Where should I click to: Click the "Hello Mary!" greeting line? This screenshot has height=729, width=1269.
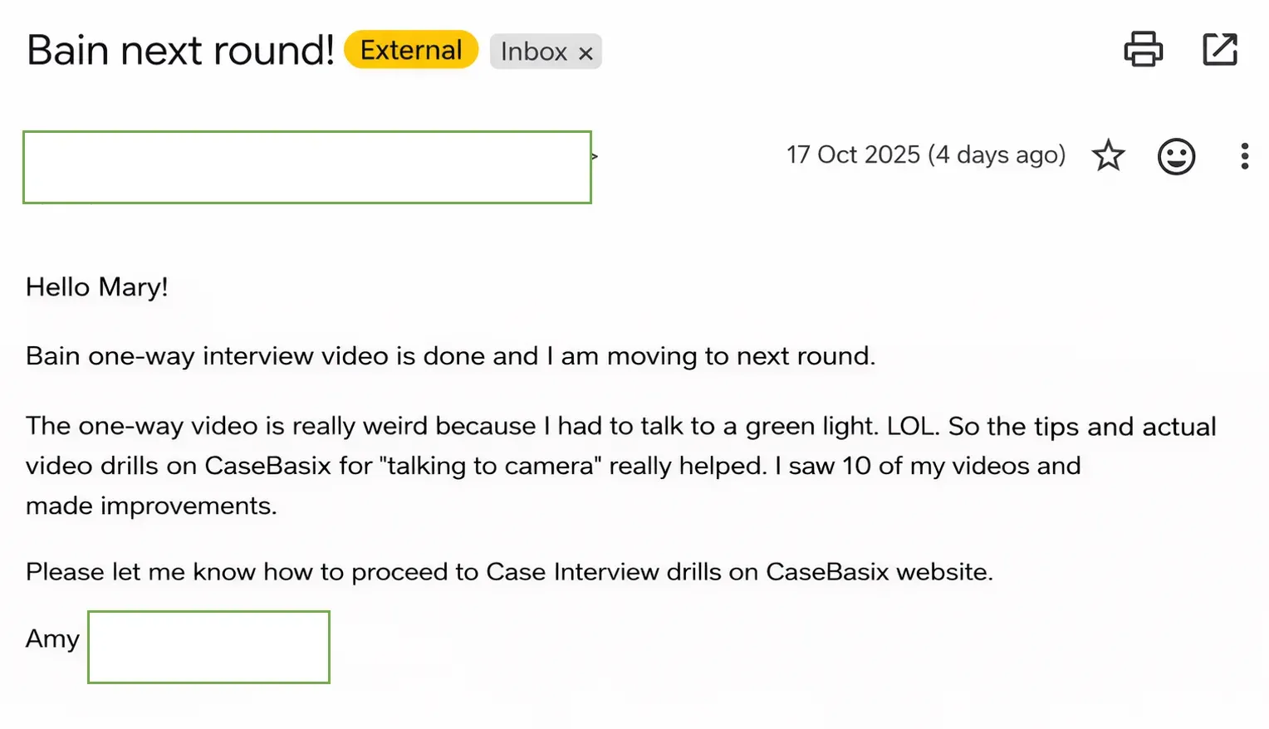(97, 287)
